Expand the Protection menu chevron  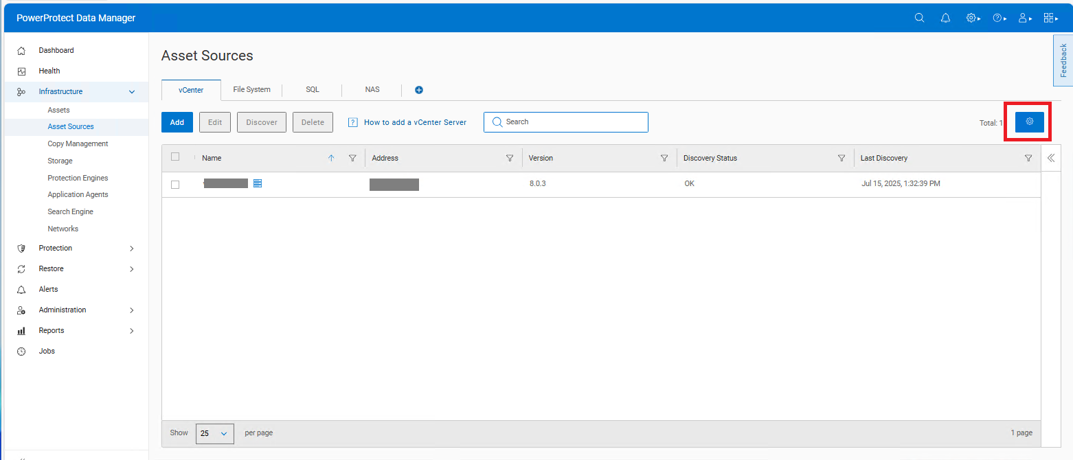point(132,249)
